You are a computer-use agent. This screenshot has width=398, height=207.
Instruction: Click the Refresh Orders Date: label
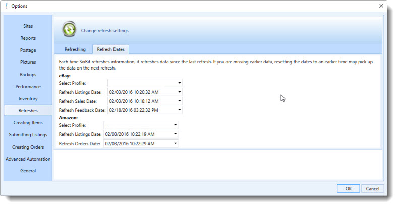pyautogui.click(x=79, y=144)
